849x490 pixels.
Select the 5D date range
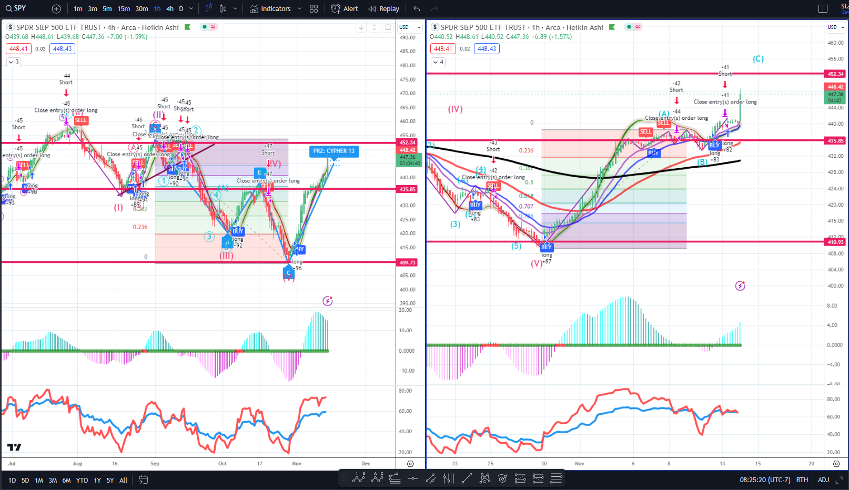25,481
